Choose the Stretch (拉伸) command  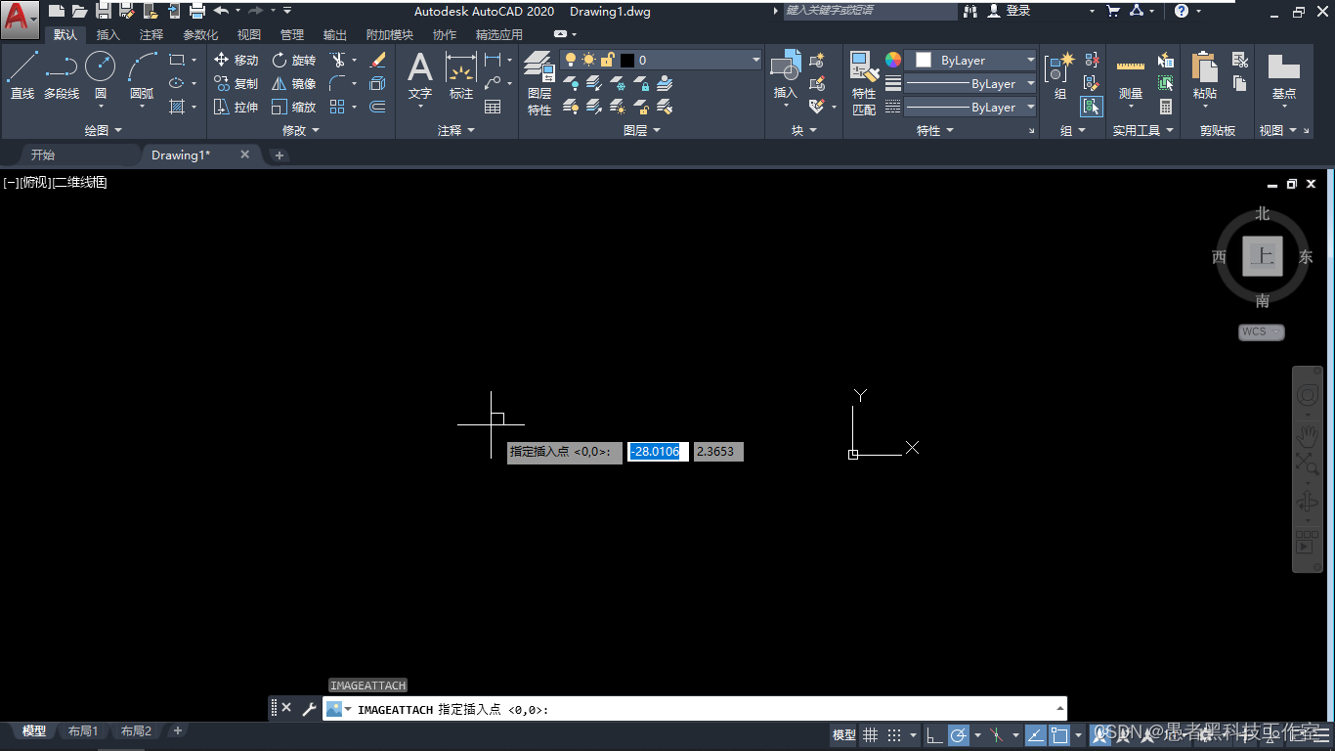click(236, 107)
